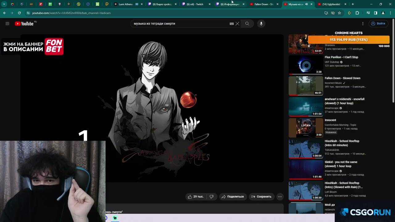Like the video (29 тыс.)
395x222 pixels.
(x=196, y=197)
